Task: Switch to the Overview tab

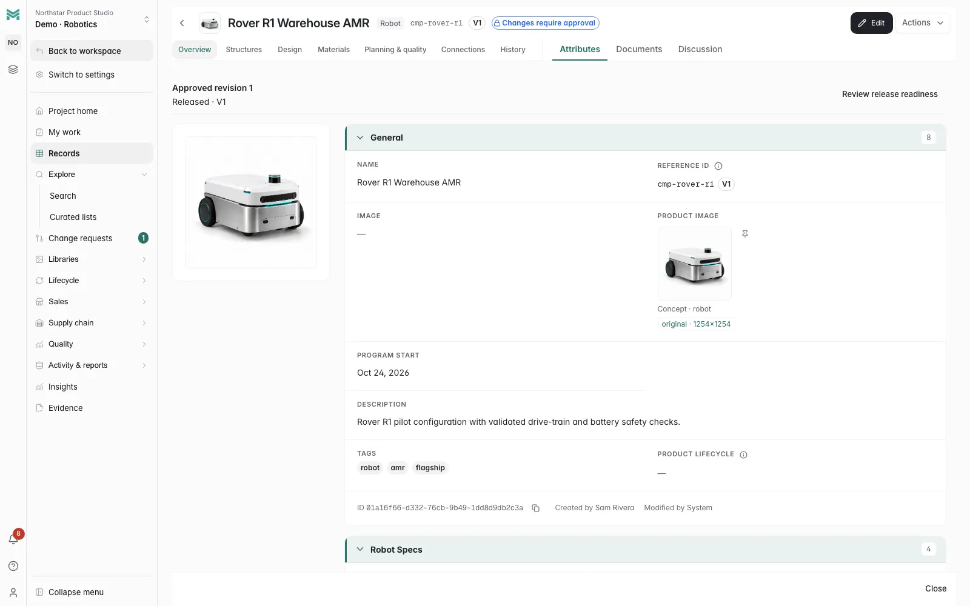Action: tap(195, 50)
